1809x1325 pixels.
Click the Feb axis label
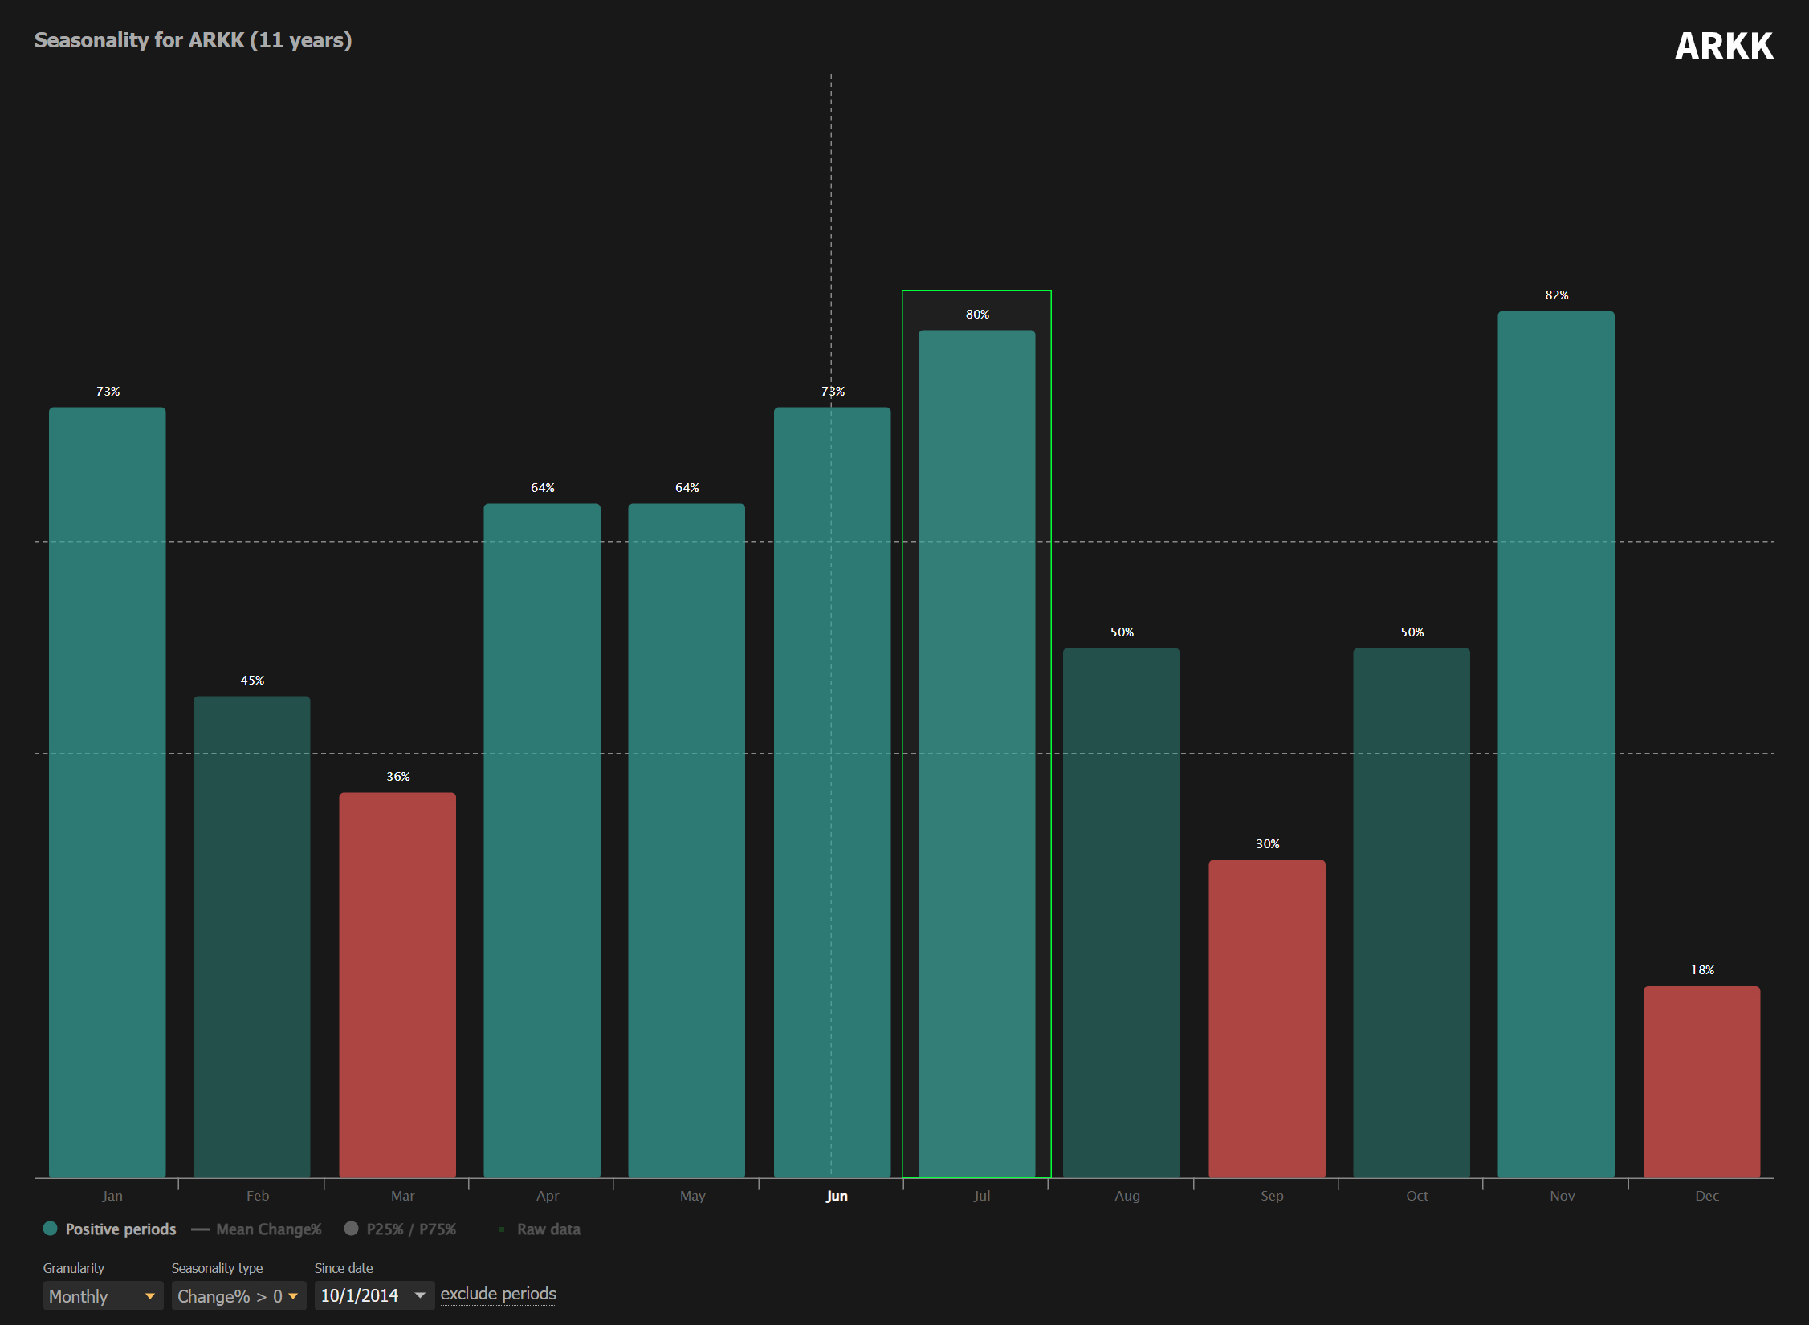coord(258,1195)
